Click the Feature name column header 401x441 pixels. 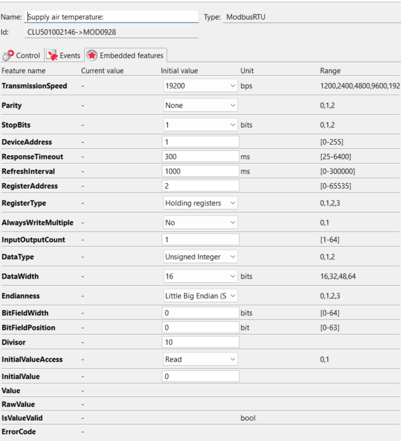24,71
